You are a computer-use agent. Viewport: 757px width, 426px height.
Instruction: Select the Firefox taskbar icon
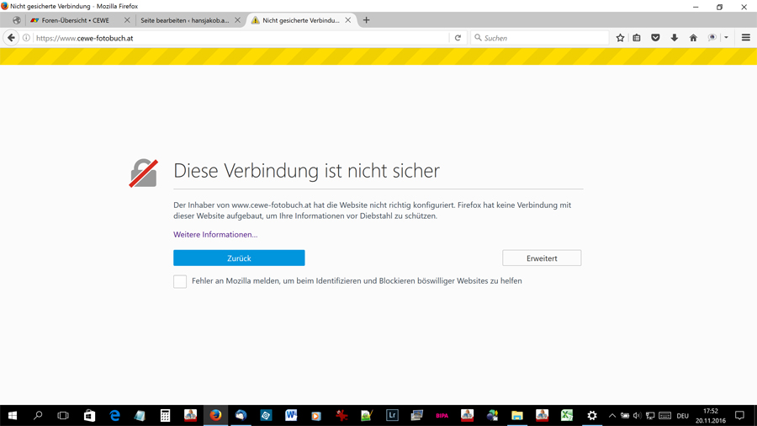(215, 415)
